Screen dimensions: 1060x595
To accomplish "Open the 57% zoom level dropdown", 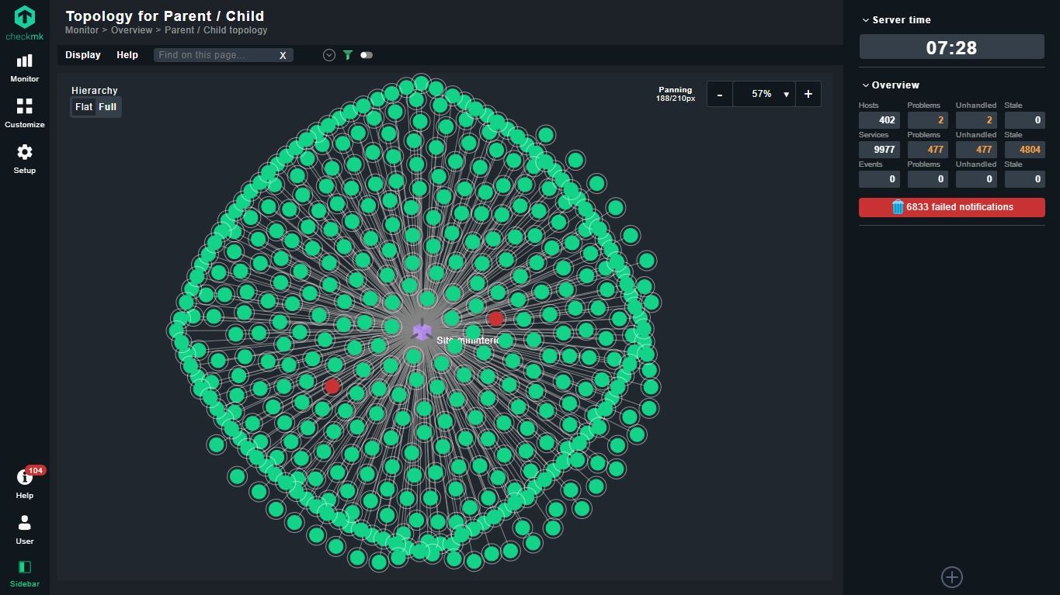I will pyautogui.click(x=764, y=94).
